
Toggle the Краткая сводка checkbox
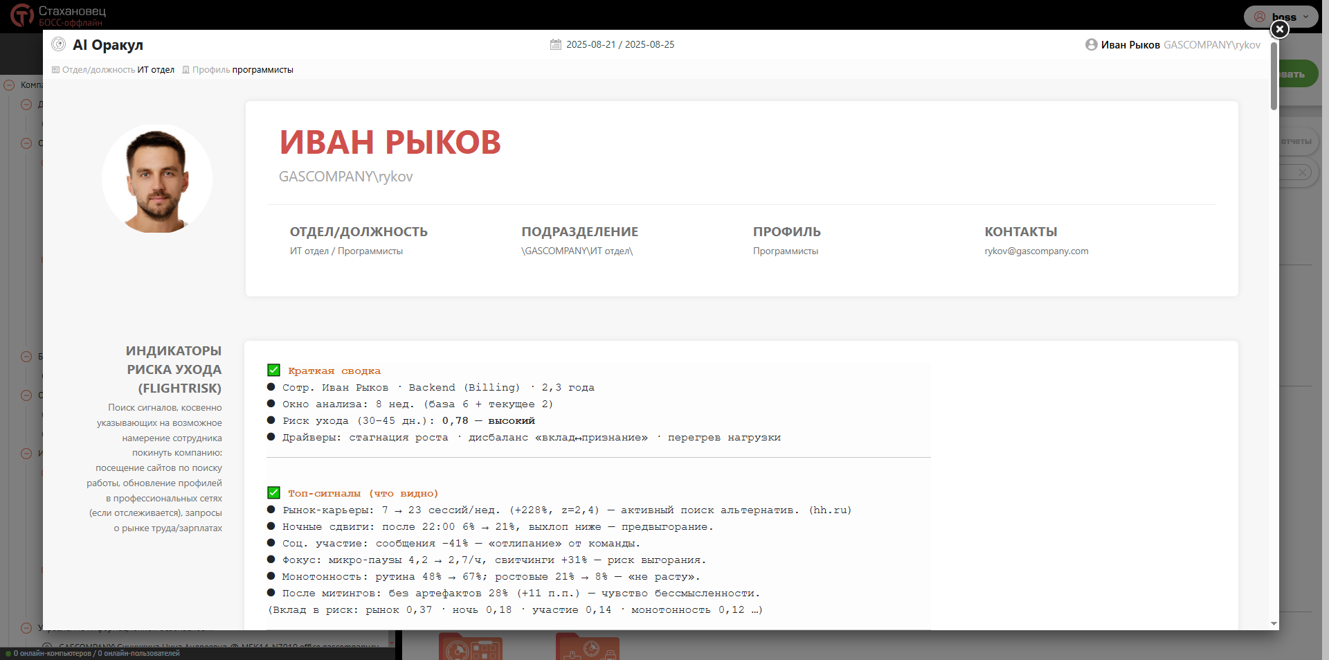point(273,371)
